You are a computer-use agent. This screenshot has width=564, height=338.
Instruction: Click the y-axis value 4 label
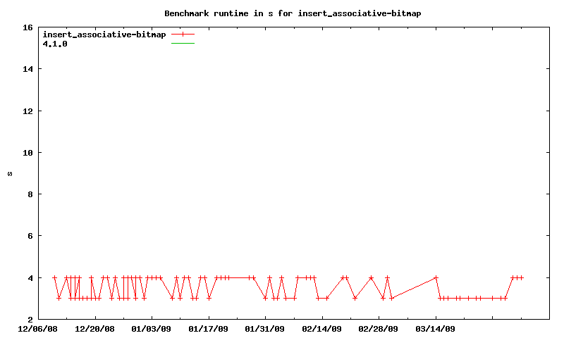(x=30, y=278)
